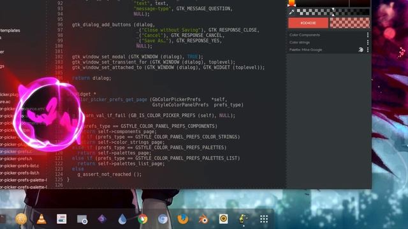This screenshot has height=229, width=408.
Task: Click "return self->palettes_list_page;" line
Action: pyautogui.click(x=121, y=163)
